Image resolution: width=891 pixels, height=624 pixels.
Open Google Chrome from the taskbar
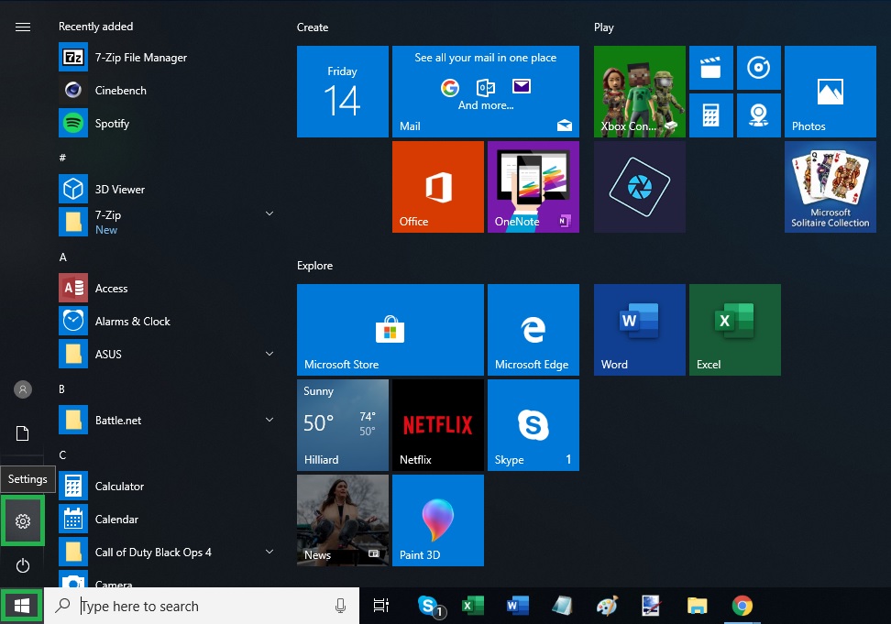(742, 606)
